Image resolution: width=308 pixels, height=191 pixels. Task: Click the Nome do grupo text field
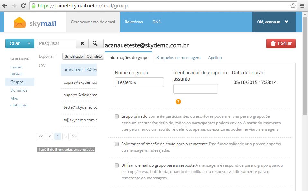coord(139,82)
